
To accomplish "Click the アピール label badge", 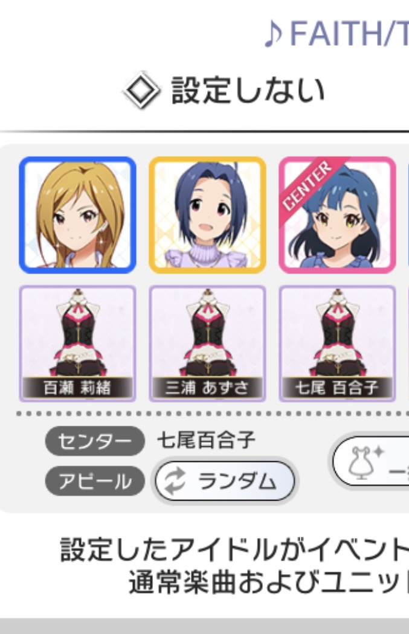I will click(95, 481).
